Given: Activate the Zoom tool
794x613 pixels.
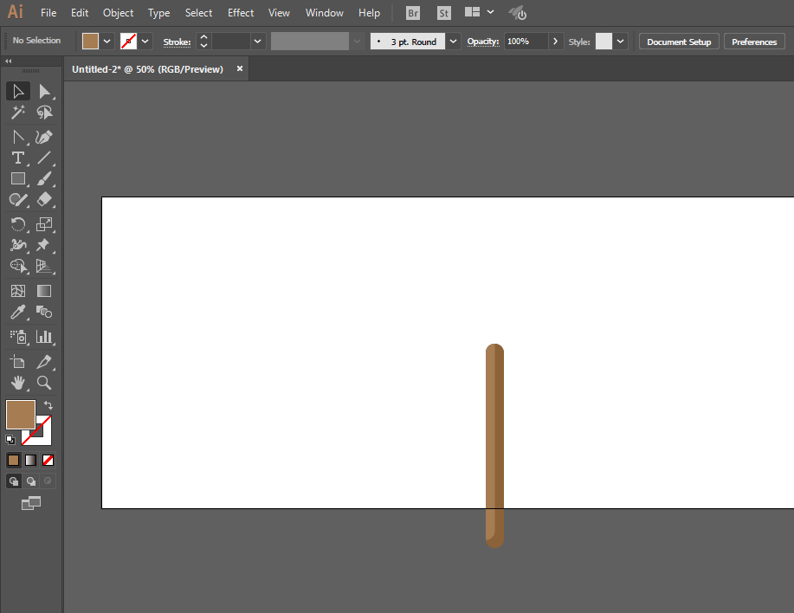Looking at the screenshot, I should click(44, 382).
